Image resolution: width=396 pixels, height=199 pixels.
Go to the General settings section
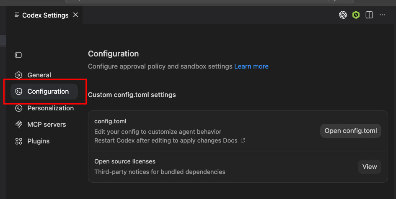click(x=39, y=75)
